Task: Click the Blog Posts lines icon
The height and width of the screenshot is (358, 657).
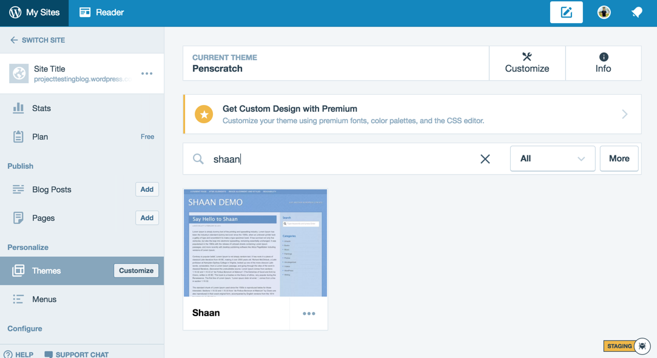Action: [18, 189]
